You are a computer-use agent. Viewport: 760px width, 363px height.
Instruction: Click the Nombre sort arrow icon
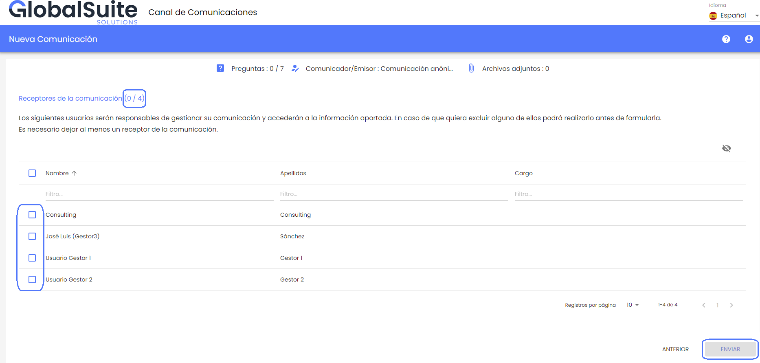tap(74, 173)
